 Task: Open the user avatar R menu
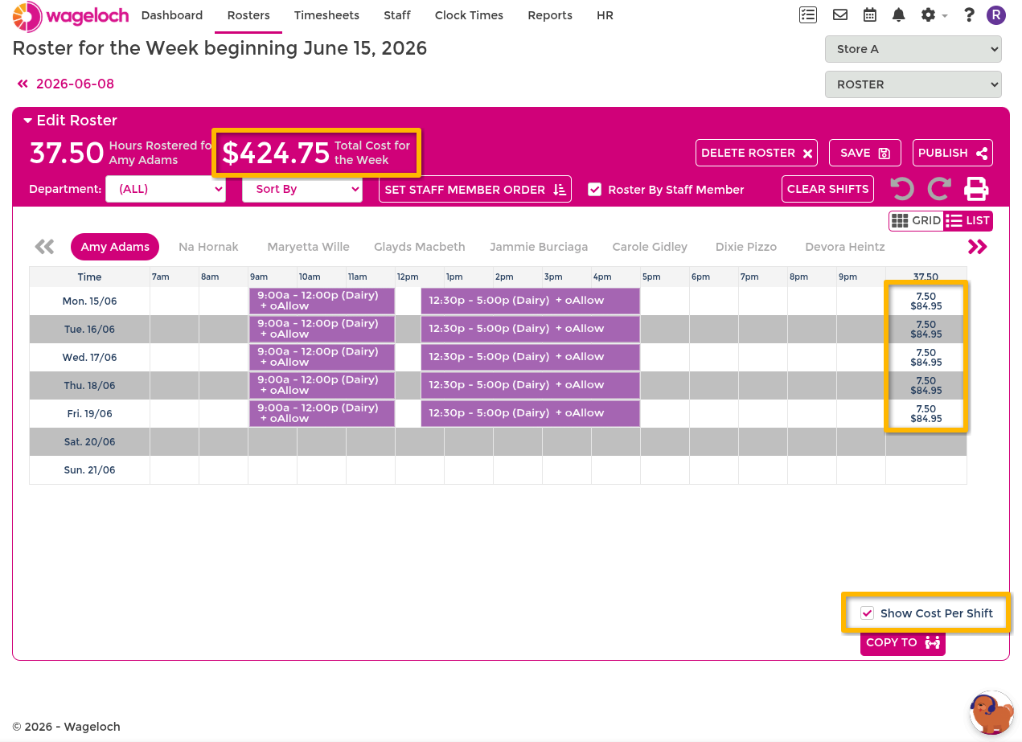click(x=996, y=15)
